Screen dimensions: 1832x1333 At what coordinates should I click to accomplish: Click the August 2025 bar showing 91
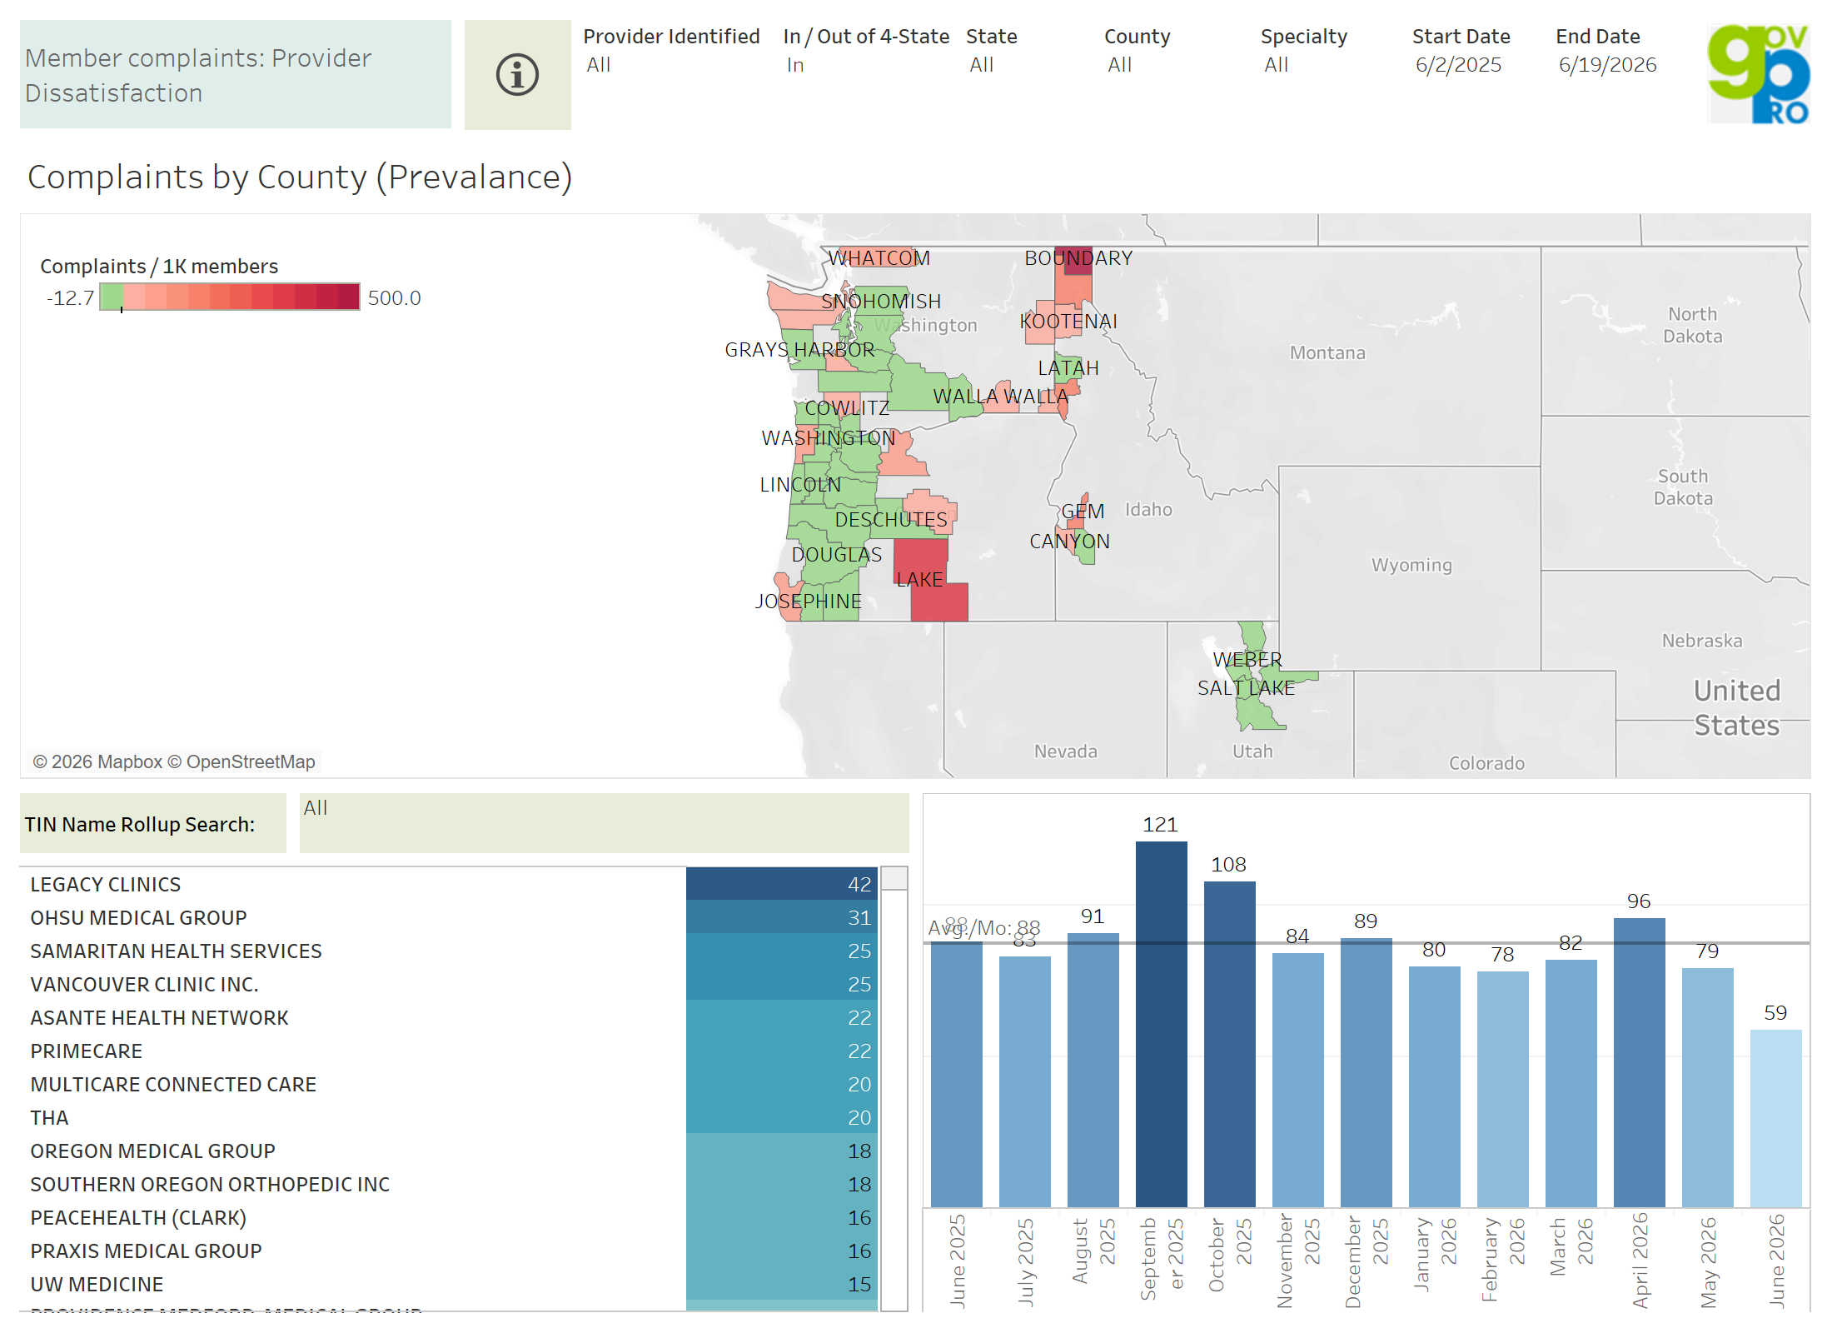[1093, 1070]
